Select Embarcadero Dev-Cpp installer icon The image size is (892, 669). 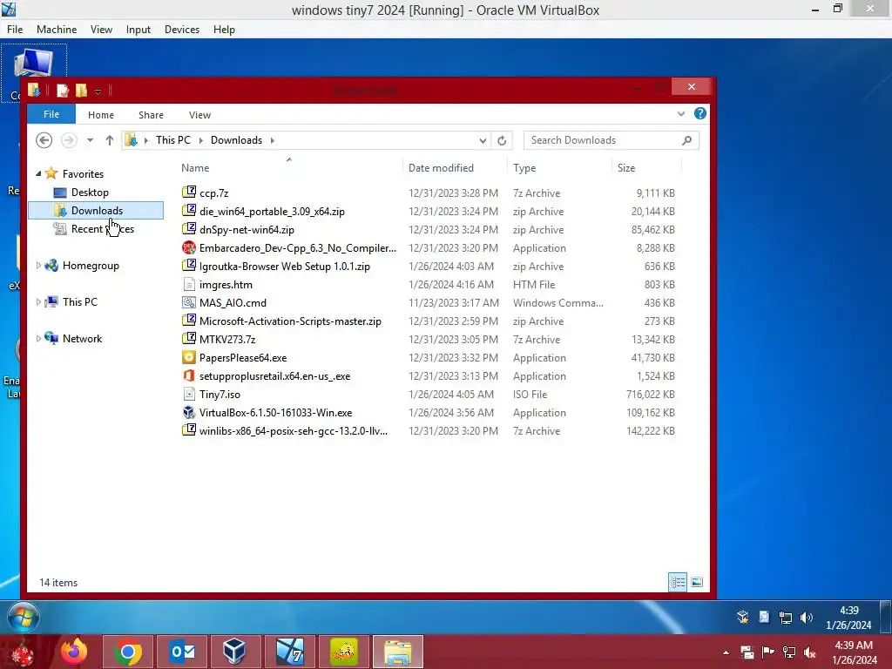coord(189,247)
